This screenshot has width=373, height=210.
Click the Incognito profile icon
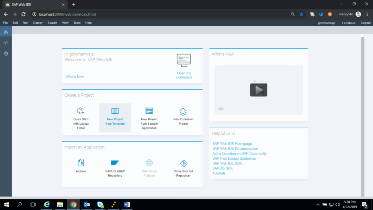pos(358,14)
